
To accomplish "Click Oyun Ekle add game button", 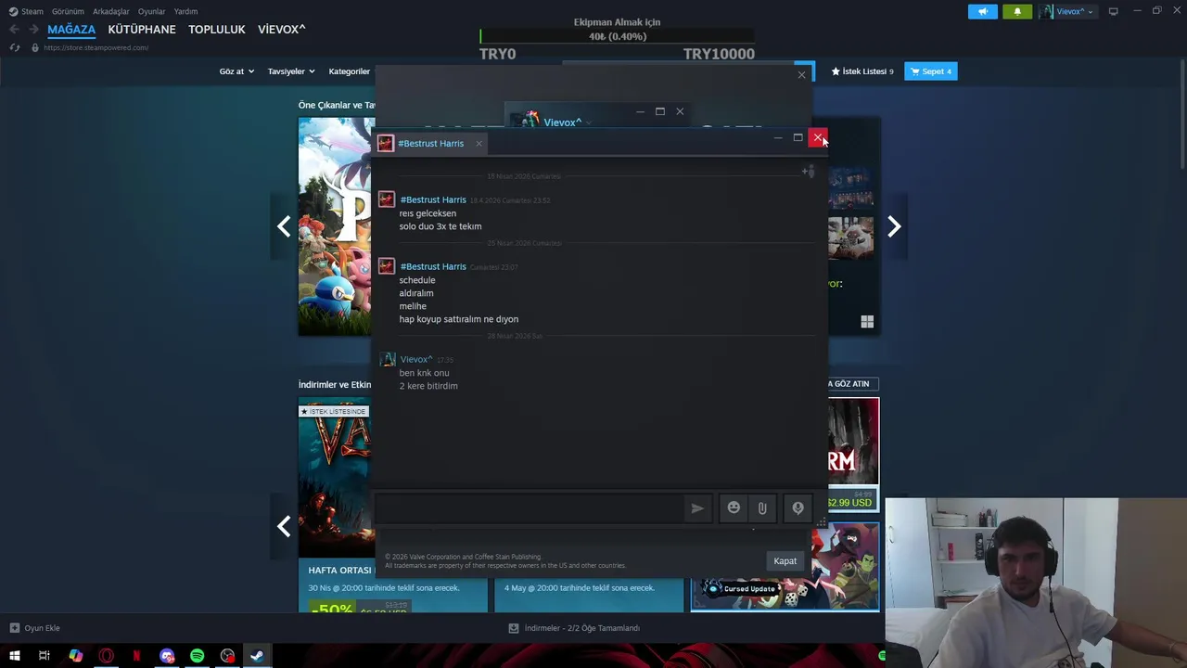I will click(34, 628).
